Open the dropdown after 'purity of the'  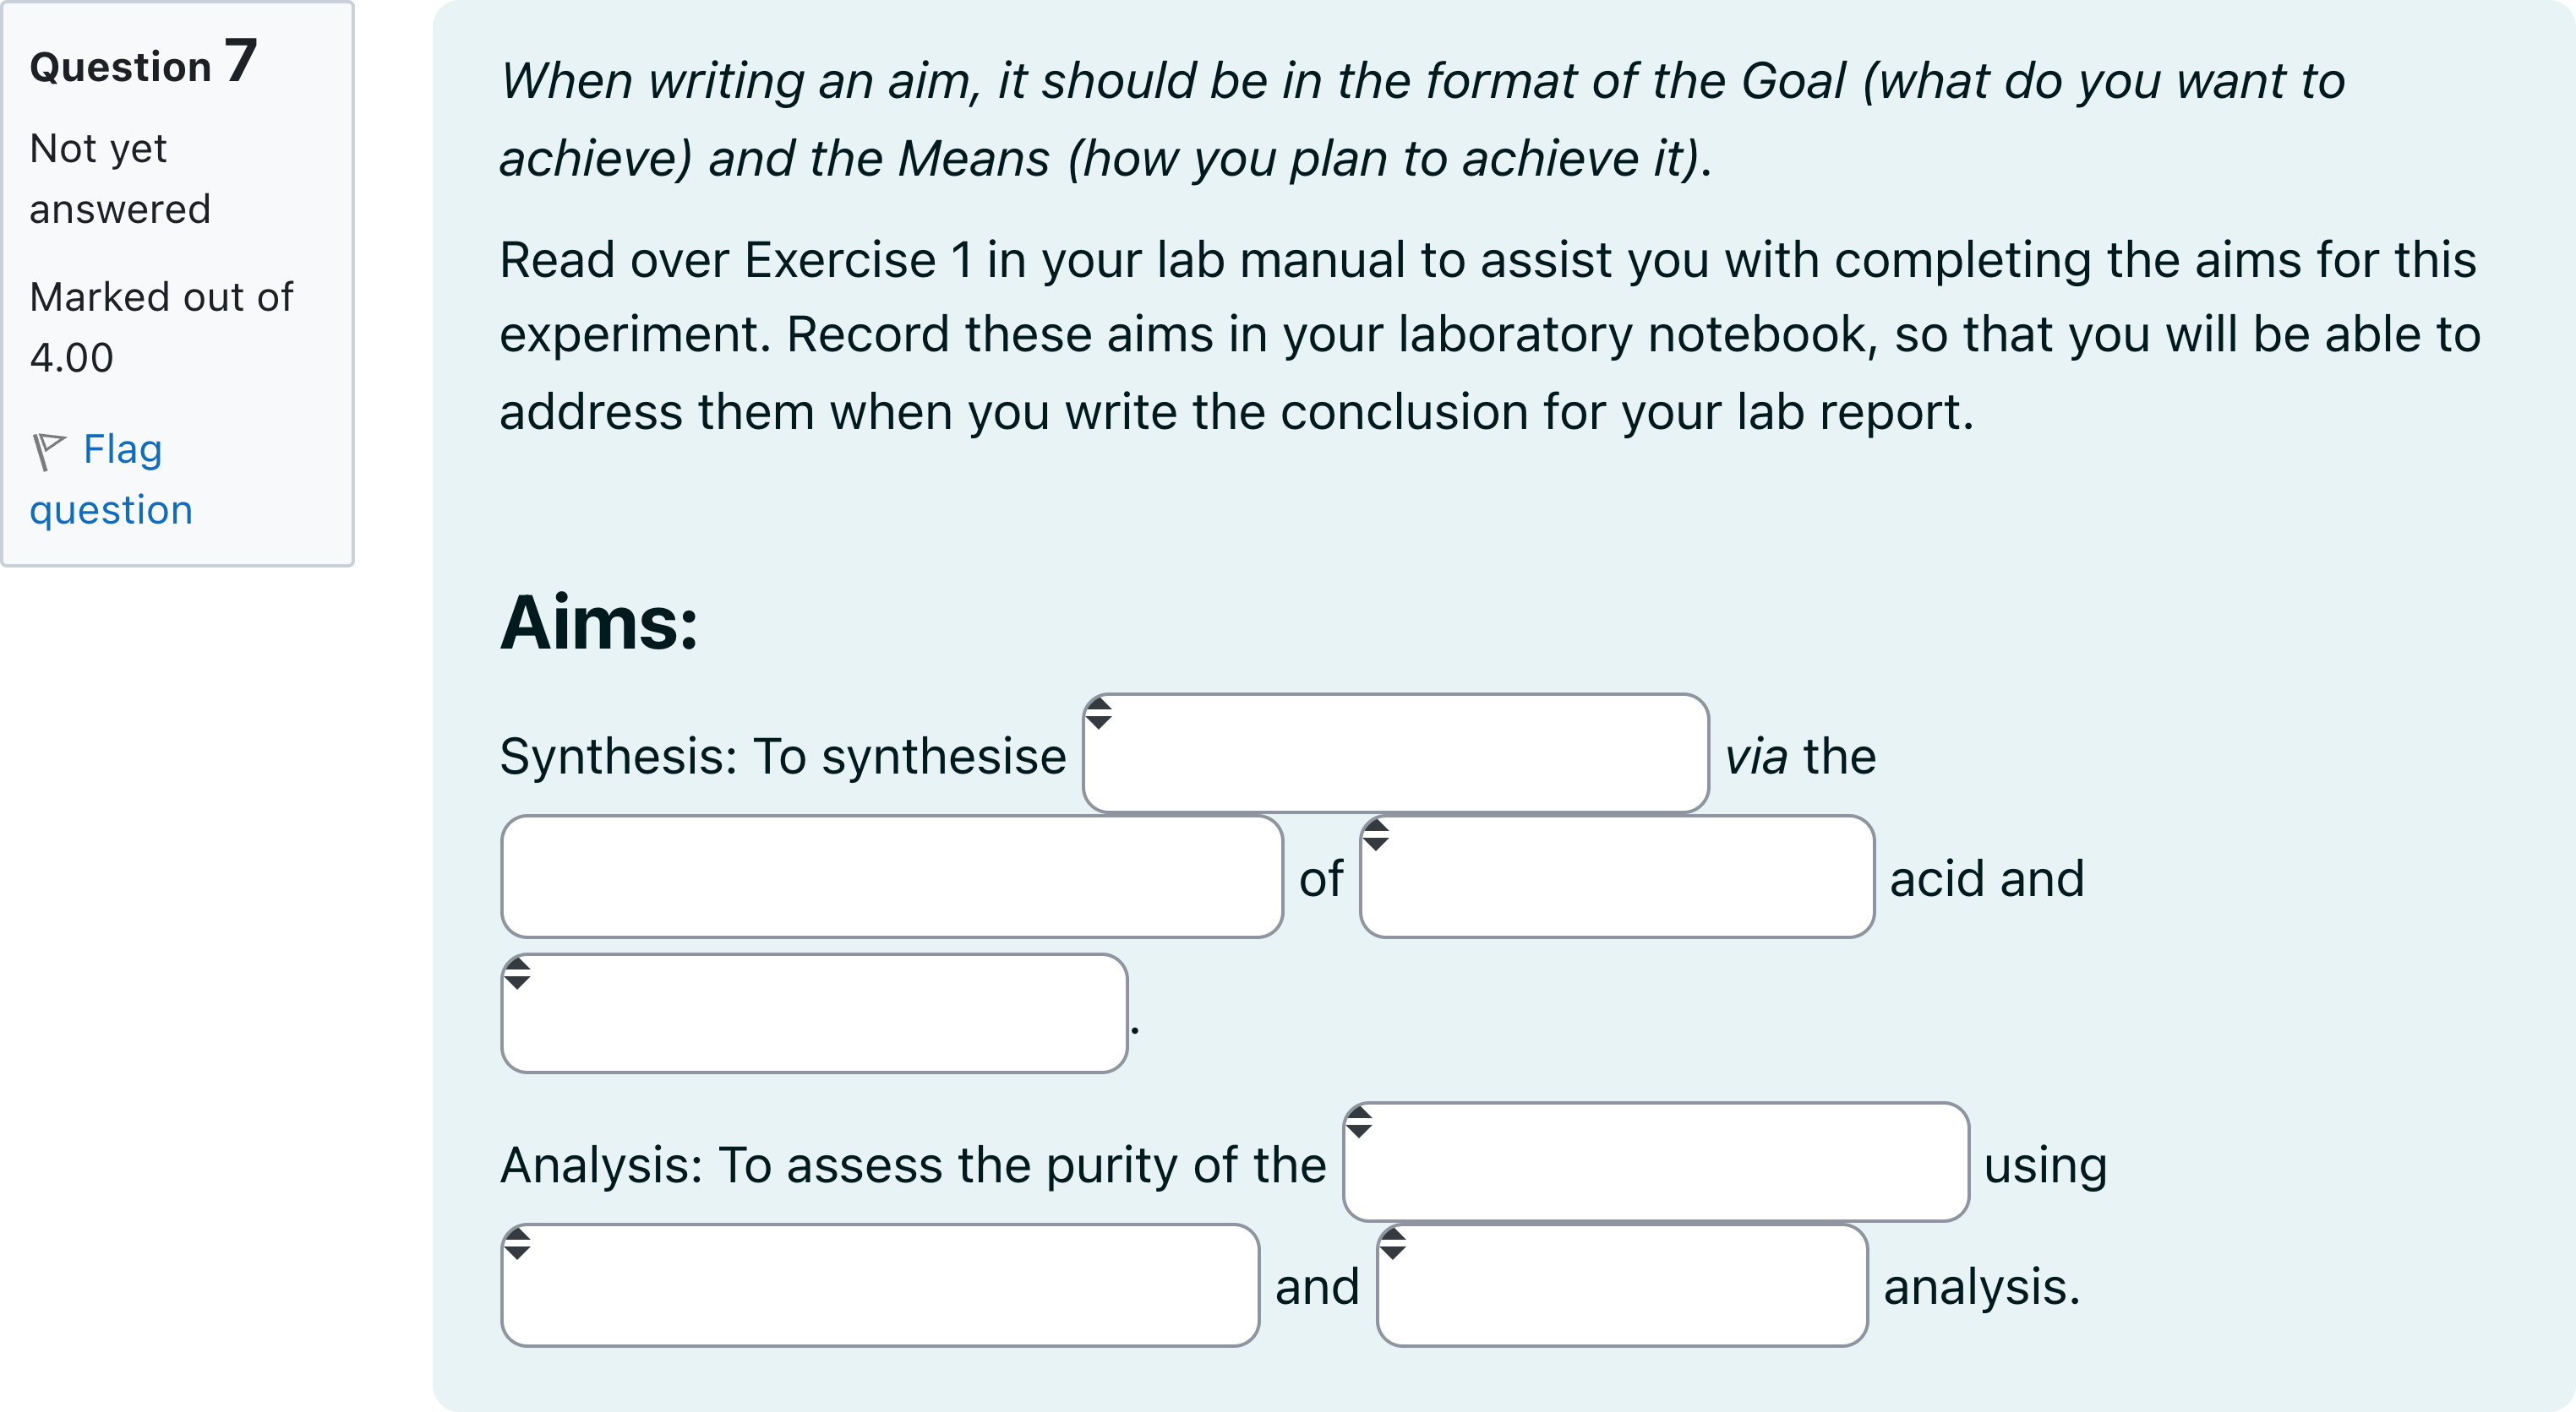pyautogui.click(x=1655, y=1163)
